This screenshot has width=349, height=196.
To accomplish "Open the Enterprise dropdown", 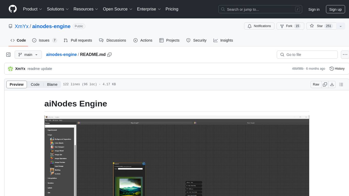I will click(x=149, y=9).
